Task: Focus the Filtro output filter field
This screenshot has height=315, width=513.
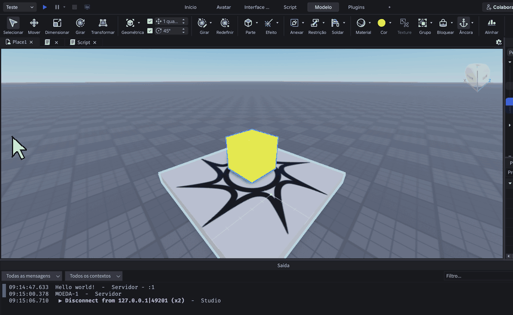Action: (478, 276)
